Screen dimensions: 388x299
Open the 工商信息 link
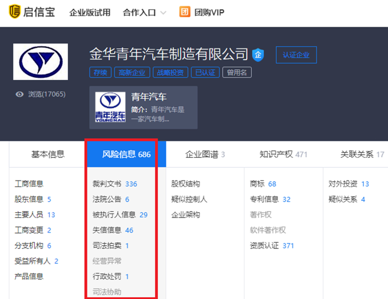pos(29,184)
